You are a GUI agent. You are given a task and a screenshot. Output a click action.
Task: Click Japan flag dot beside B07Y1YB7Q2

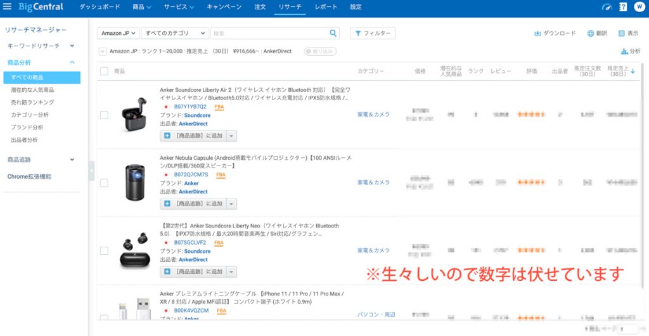coord(166,107)
